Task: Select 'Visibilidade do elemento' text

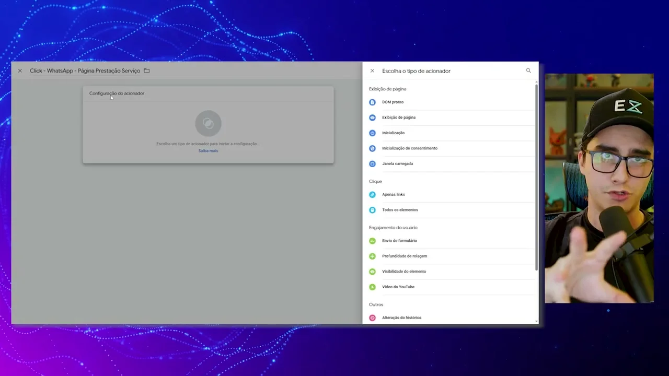Action: click(404, 272)
